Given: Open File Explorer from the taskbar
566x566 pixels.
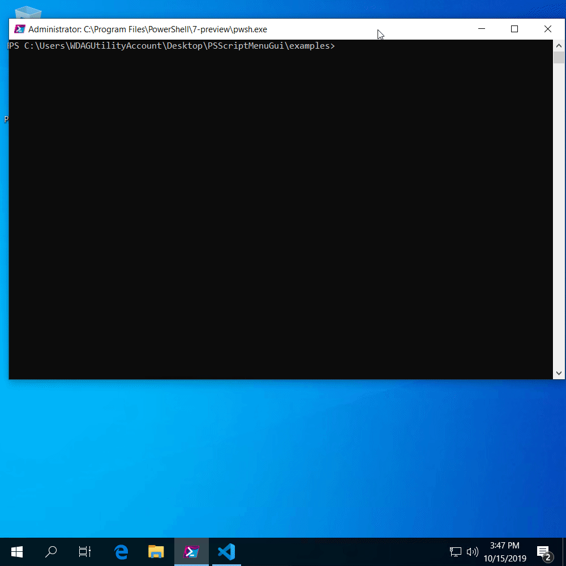Looking at the screenshot, I should (156, 551).
